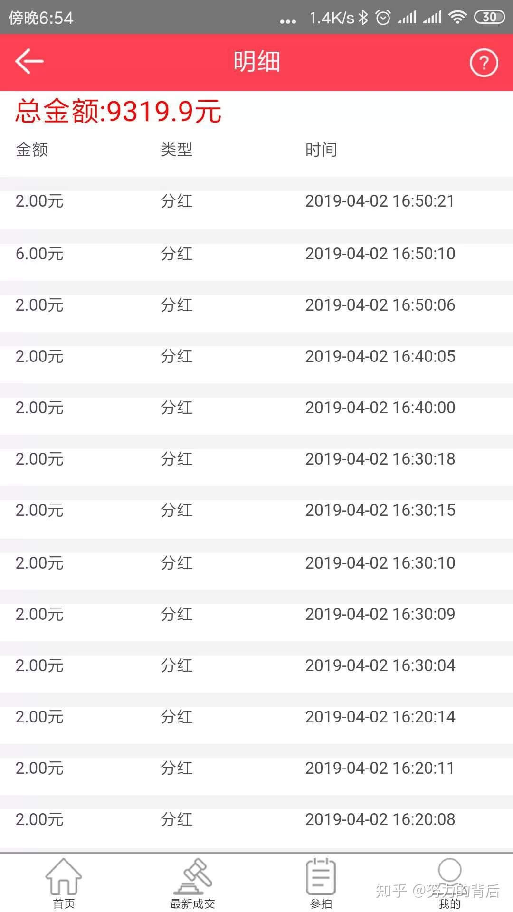The width and height of the screenshot is (513, 912).
Task: Select the 6.00元 dividend entry
Action: pyautogui.click(x=256, y=254)
